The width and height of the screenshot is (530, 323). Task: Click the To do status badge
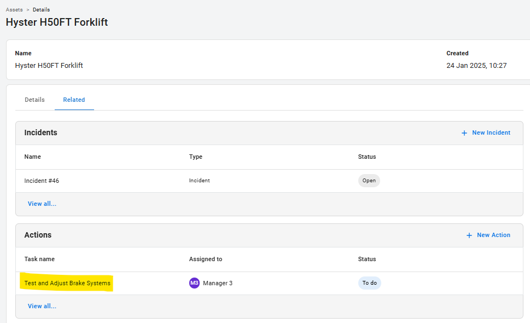click(370, 283)
